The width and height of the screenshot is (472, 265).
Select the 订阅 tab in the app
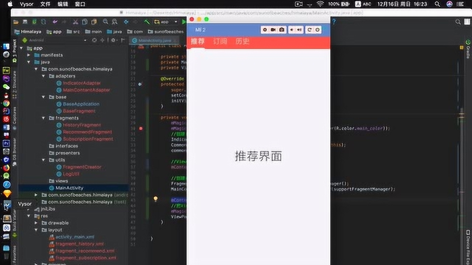220,42
